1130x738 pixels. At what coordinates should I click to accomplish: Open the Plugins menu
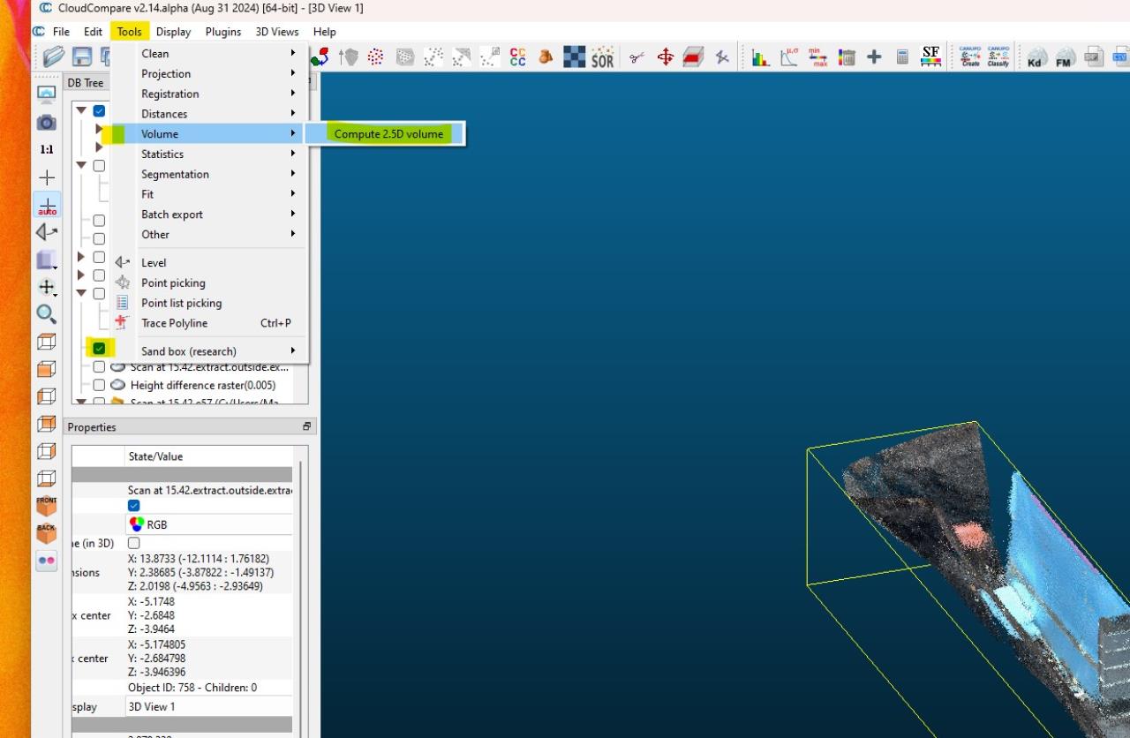click(x=223, y=32)
